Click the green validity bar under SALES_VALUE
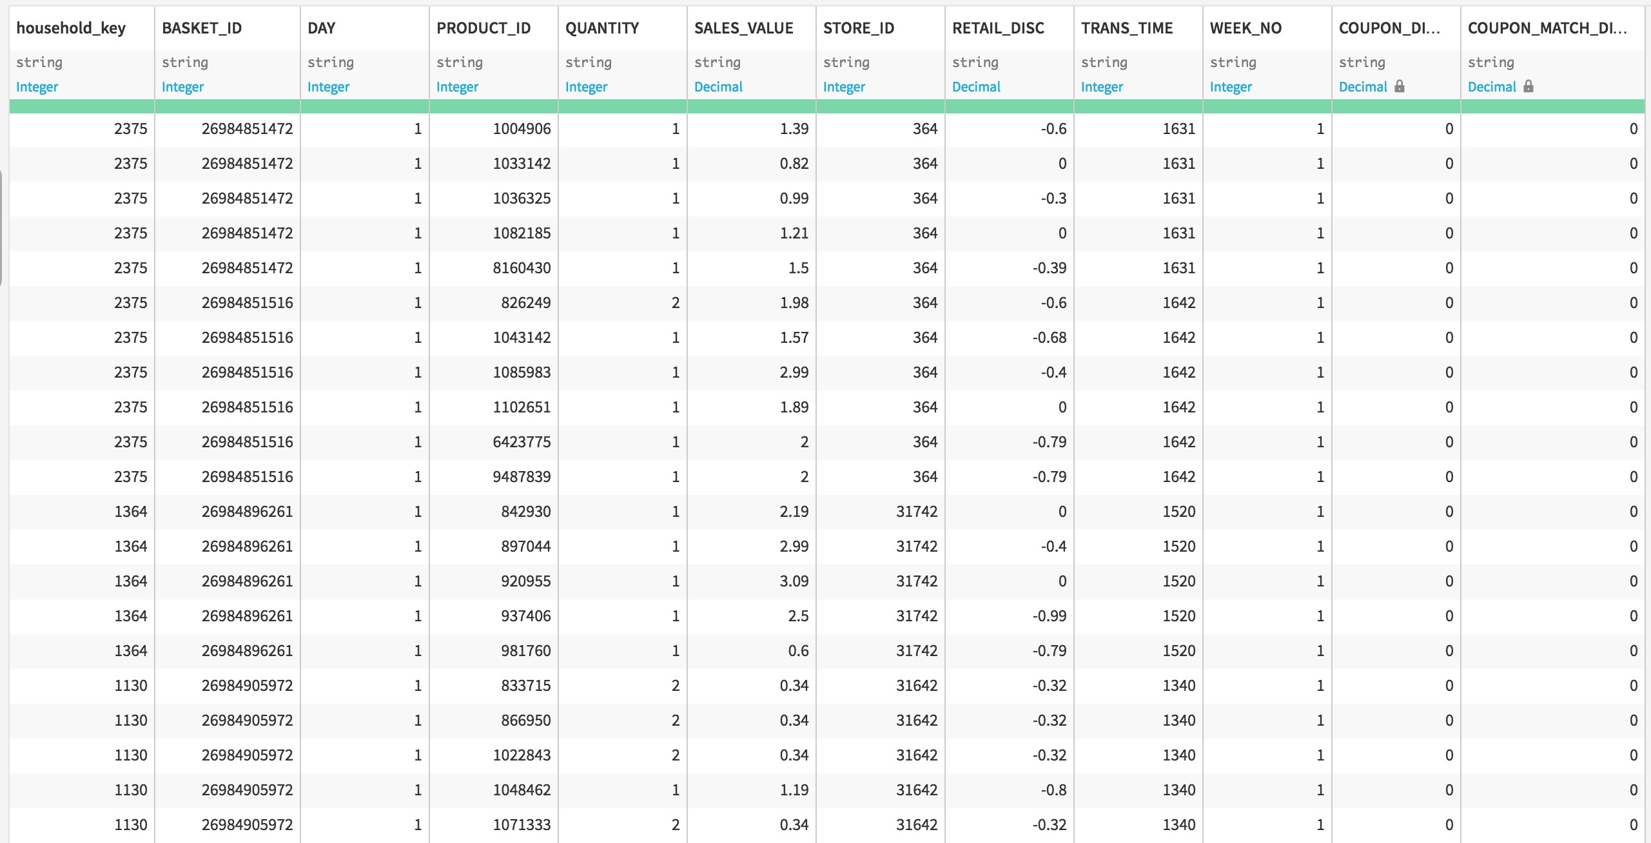Image resolution: width=1651 pixels, height=843 pixels. 752,106
